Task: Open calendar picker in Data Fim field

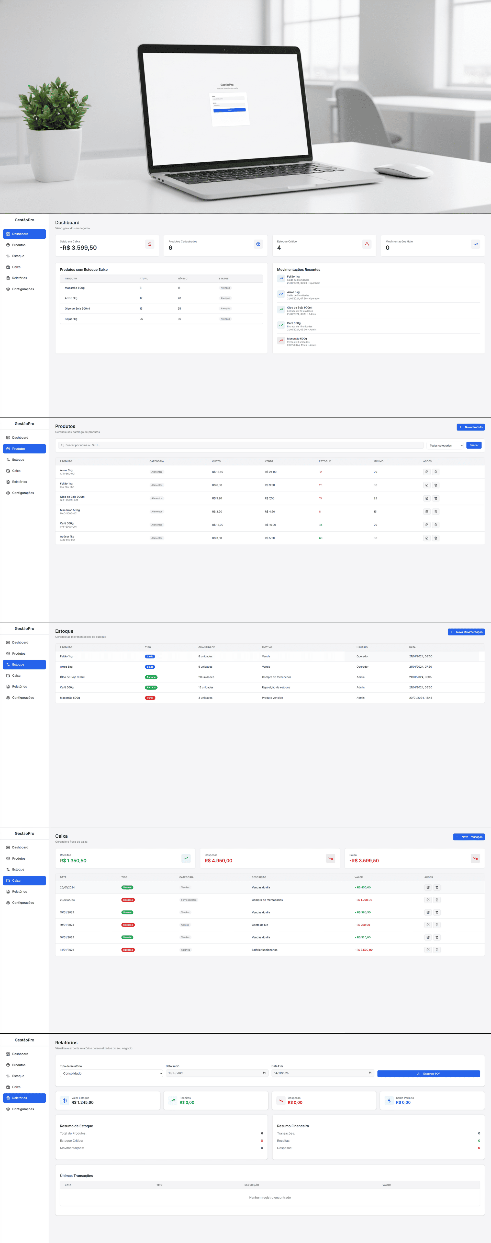Action: (370, 1073)
